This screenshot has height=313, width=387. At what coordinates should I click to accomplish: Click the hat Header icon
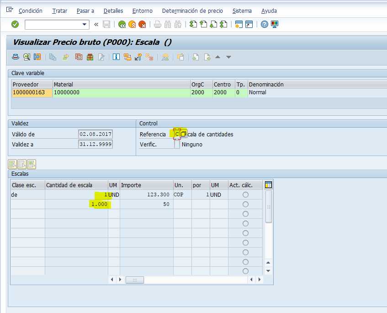click(x=16, y=57)
